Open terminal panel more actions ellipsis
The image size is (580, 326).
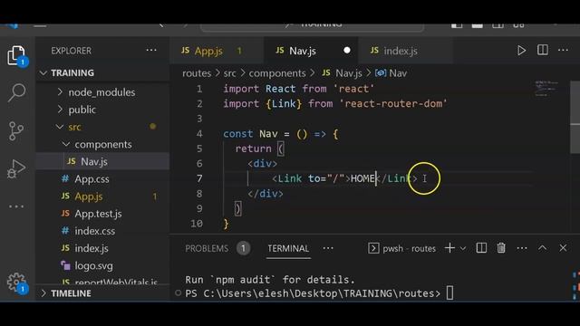(x=522, y=248)
